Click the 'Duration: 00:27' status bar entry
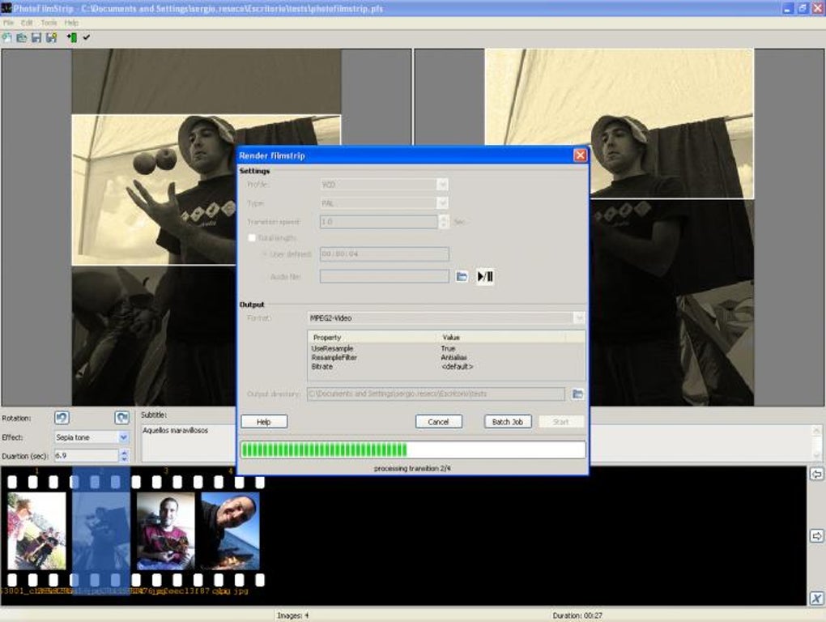This screenshot has width=826, height=622. (x=577, y=616)
